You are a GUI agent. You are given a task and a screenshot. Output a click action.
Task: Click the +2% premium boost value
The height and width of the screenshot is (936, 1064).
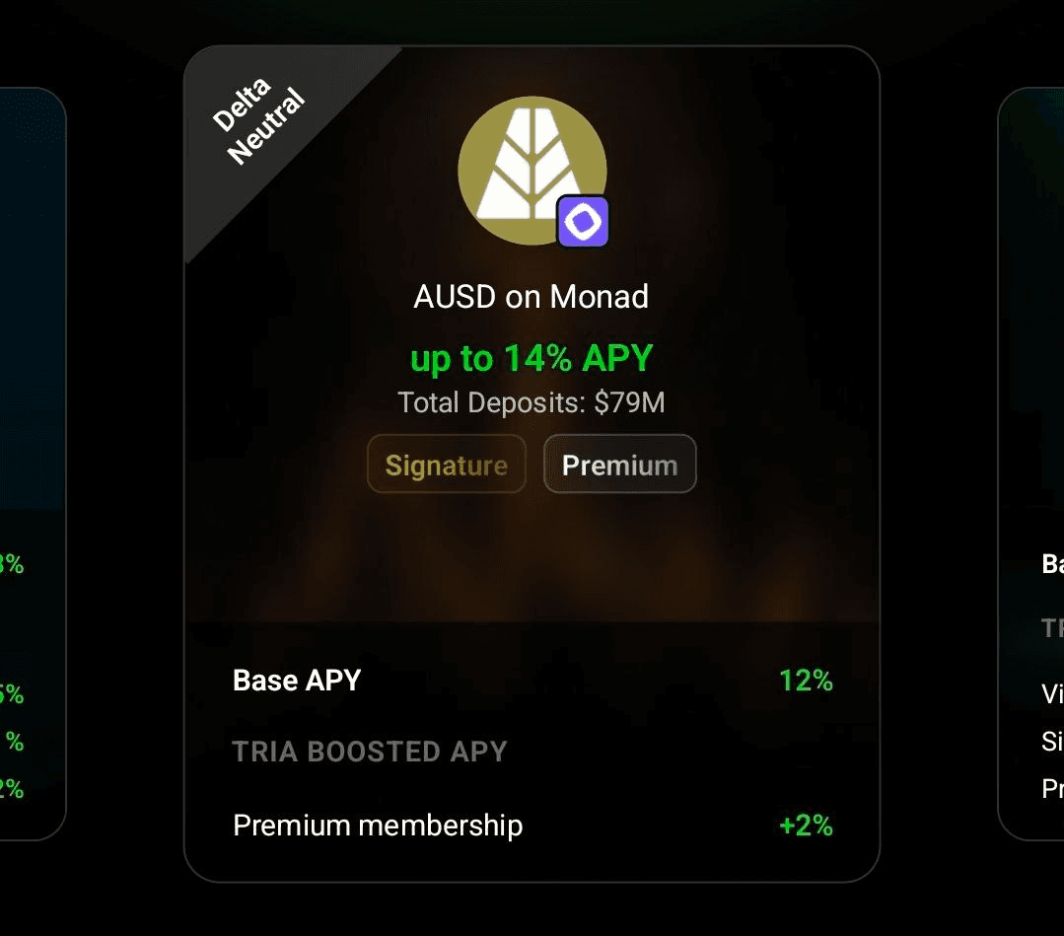point(806,825)
